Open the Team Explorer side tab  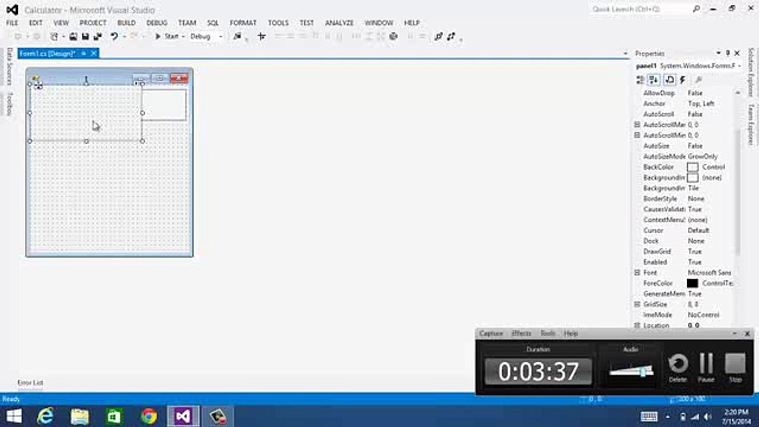coord(751,125)
